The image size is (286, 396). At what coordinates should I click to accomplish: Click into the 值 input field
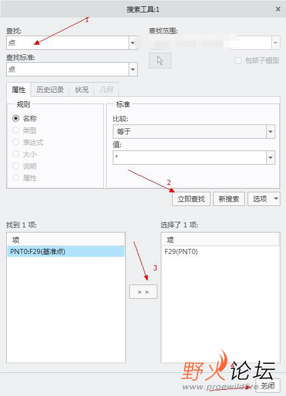pos(190,158)
